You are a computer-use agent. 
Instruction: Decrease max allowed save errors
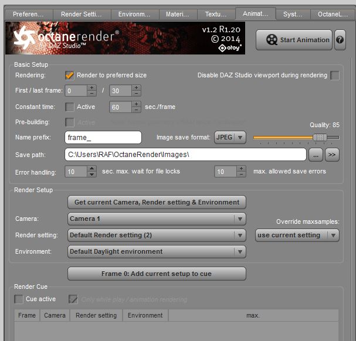pos(241,174)
